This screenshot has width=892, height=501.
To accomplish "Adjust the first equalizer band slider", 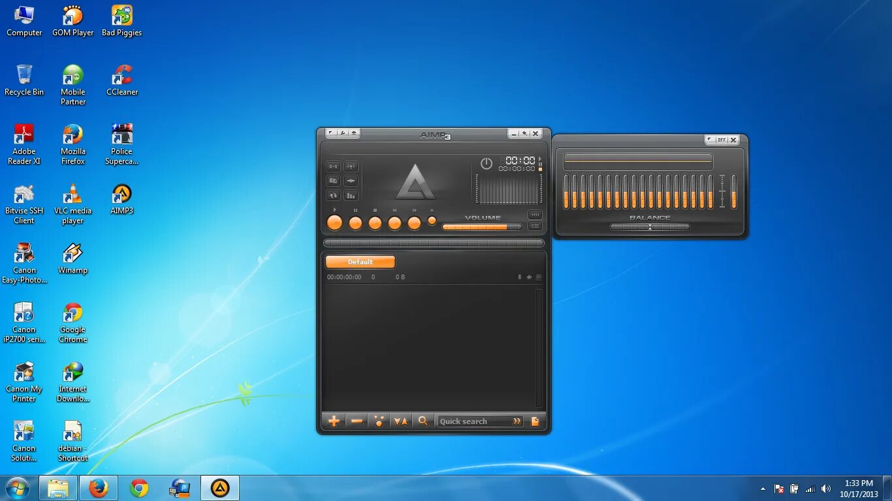I will point(566,191).
